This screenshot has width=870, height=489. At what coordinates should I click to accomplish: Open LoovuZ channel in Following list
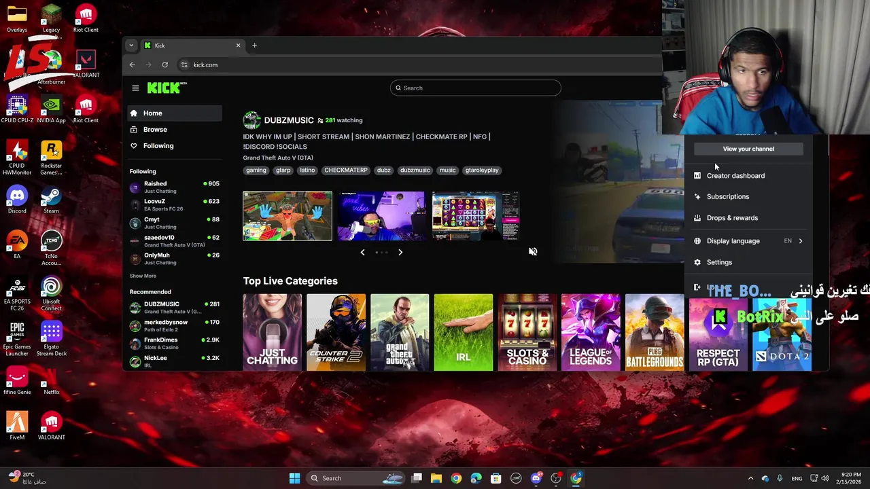pos(174,204)
